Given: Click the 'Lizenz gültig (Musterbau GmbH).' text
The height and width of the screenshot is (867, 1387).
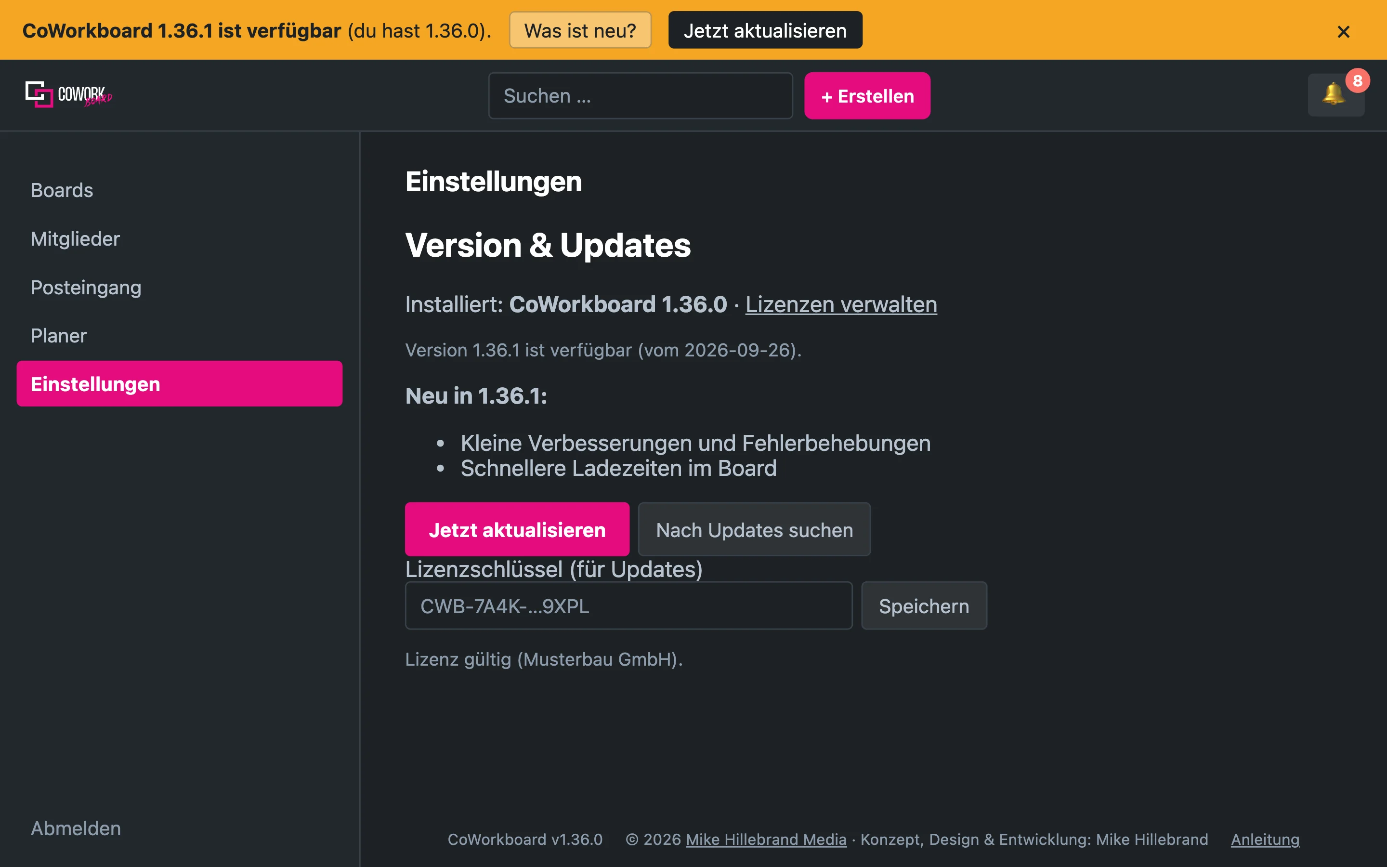Looking at the screenshot, I should coord(544,659).
